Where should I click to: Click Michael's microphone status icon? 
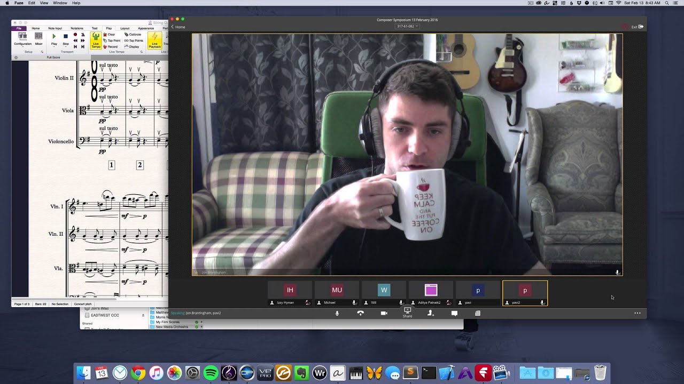354,302
